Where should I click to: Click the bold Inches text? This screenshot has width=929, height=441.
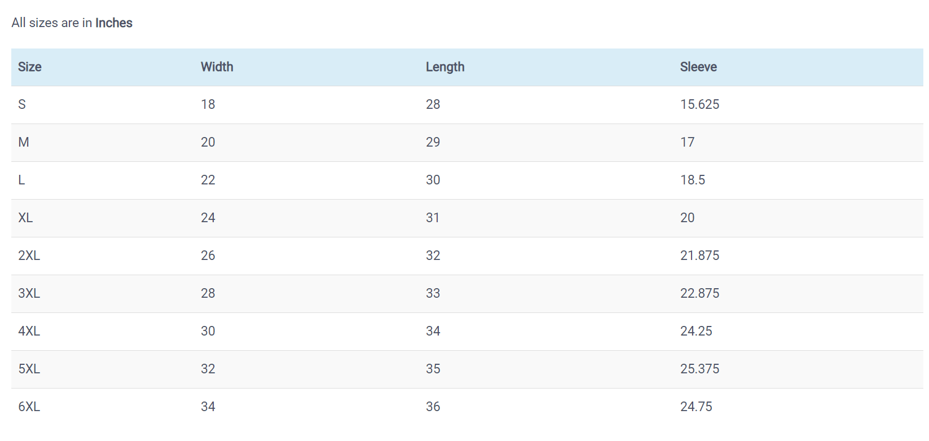[114, 23]
